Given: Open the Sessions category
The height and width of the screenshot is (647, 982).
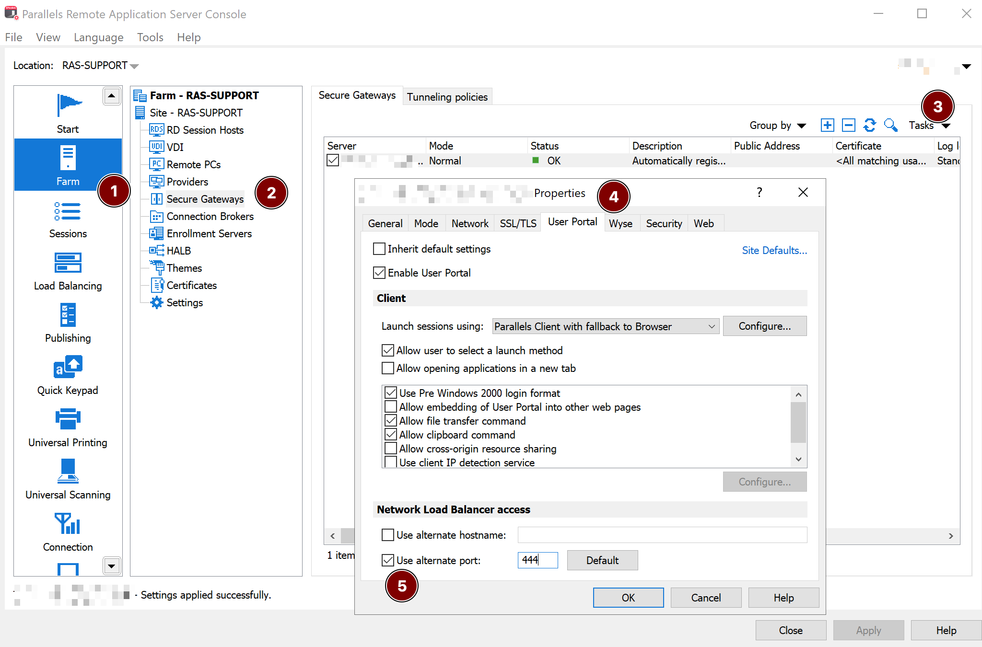Looking at the screenshot, I should click(68, 220).
